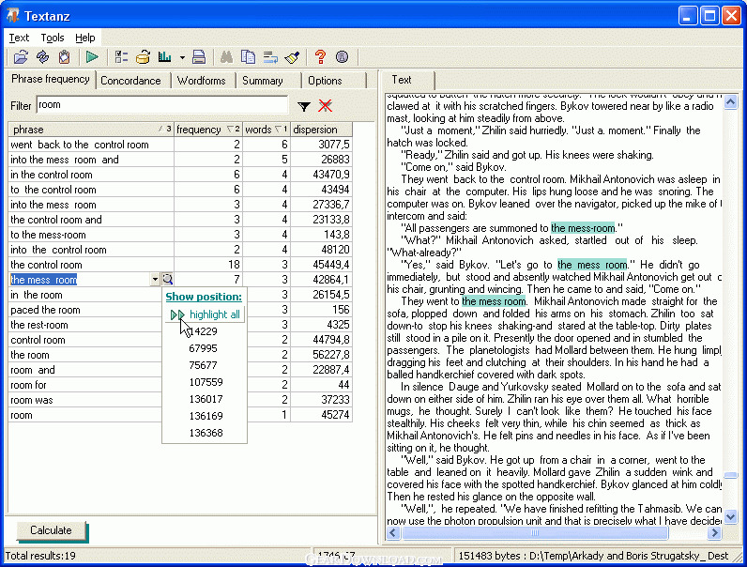747x567 pixels.
Task: Click the highlight all arrow icon in popup
Action: (x=177, y=314)
